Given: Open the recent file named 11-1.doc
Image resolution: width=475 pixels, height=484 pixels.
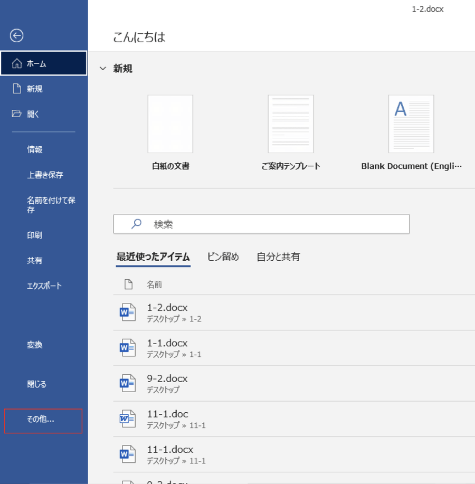Looking at the screenshot, I should [x=168, y=414].
